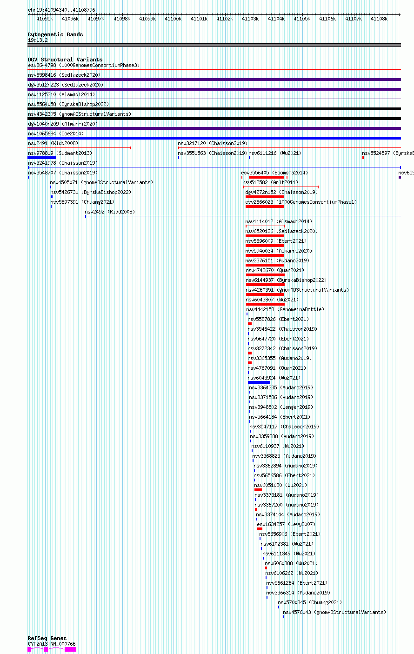This screenshot has height=654, width=414.
Task: Open variant nsv978819 (Sudmant2013)
Action: 60,153
